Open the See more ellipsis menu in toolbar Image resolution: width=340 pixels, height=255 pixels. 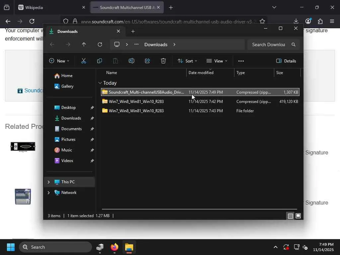tap(241, 61)
